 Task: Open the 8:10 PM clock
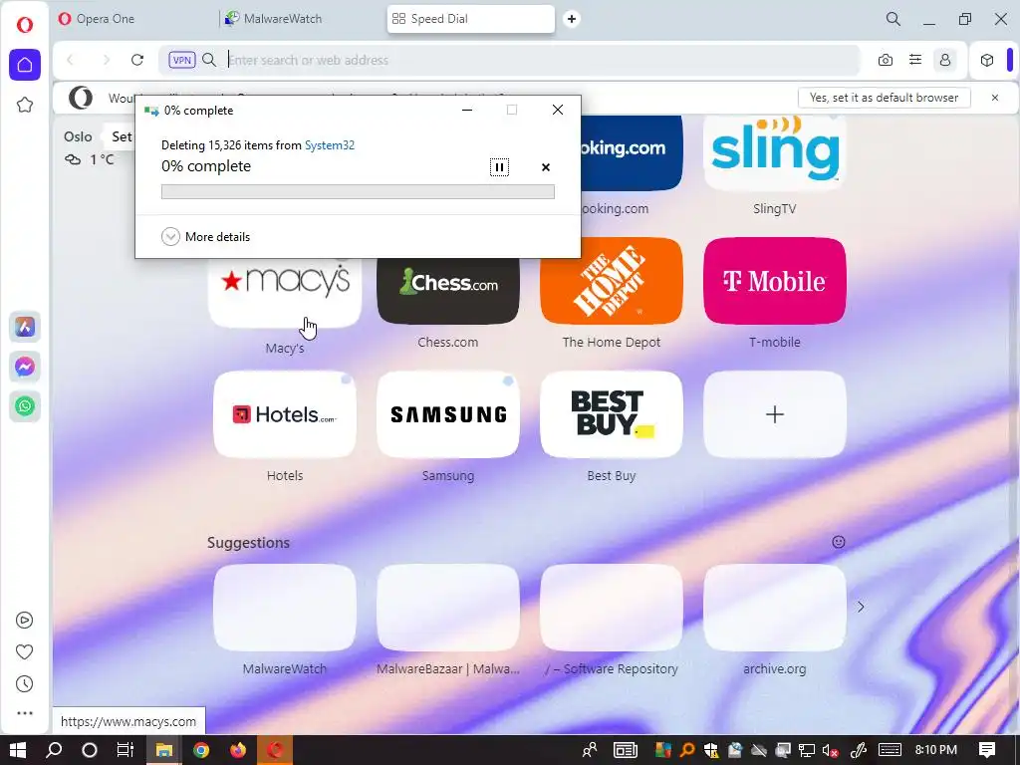coord(936,750)
